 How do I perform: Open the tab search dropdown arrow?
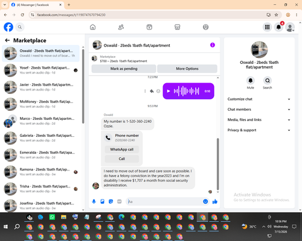click(x=5, y=5)
